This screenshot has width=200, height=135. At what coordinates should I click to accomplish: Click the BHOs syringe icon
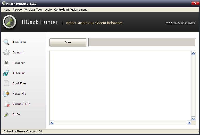6,114
